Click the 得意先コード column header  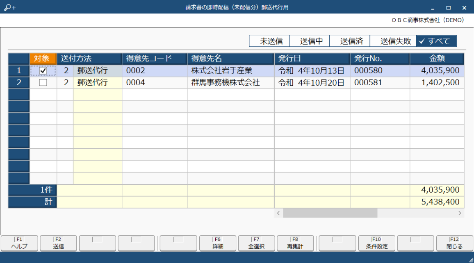[x=155, y=59]
